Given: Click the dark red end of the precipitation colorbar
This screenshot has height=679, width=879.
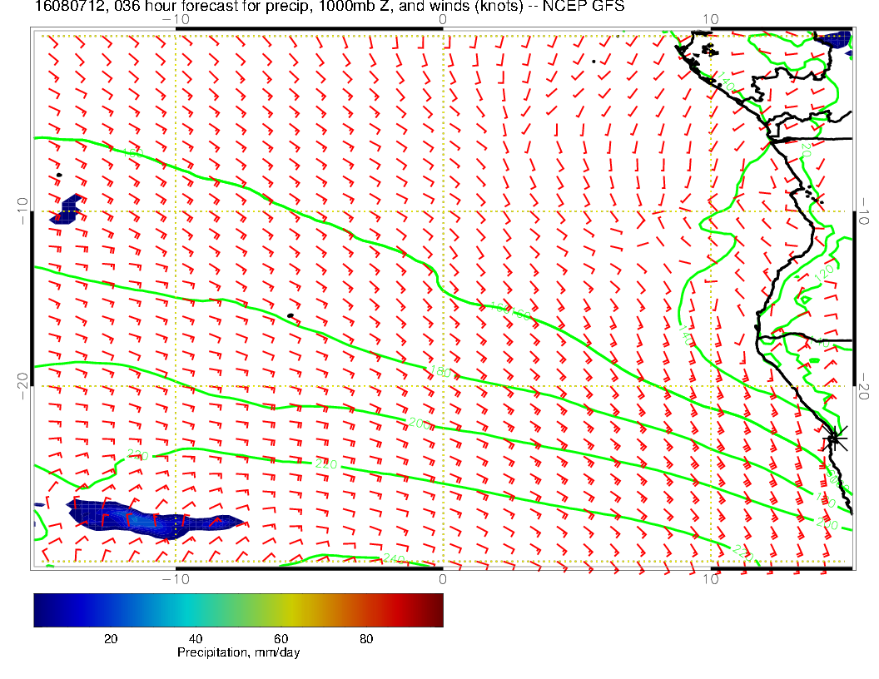Looking at the screenshot, I should (x=433, y=609).
